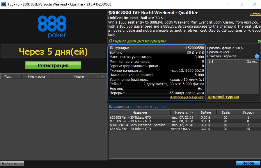The width and height of the screenshot is (261, 168).
Task: Sort satellites by Seats column
Action: pyautogui.click(x=226, y=112)
